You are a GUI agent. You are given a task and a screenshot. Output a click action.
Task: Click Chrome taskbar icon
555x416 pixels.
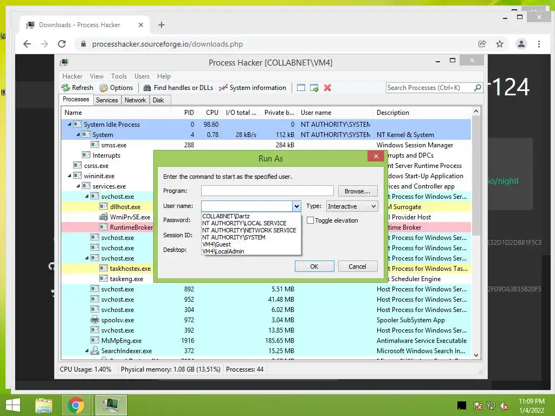76,405
